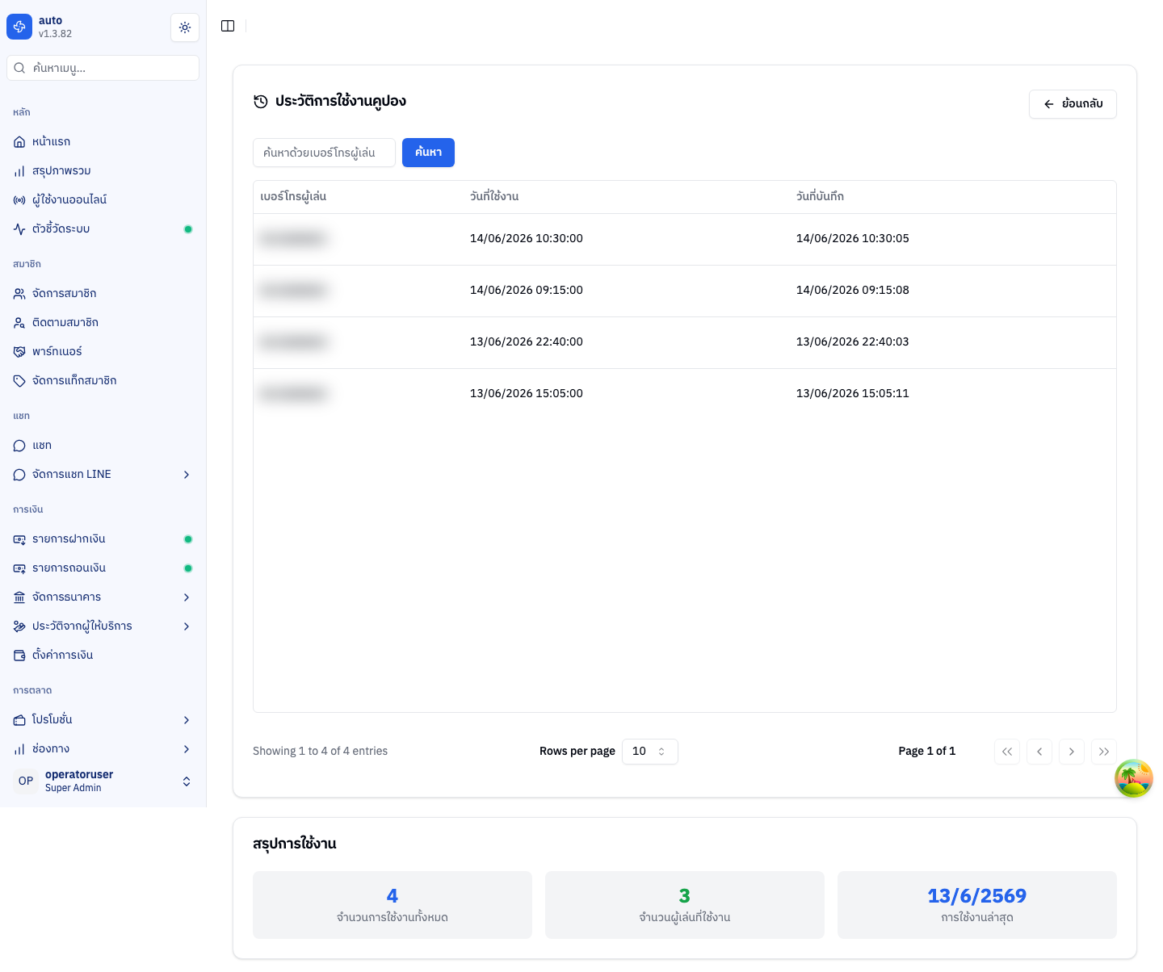This screenshot has height=972, width=1163.
Task: Go to last page of table
Action: (x=1104, y=752)
